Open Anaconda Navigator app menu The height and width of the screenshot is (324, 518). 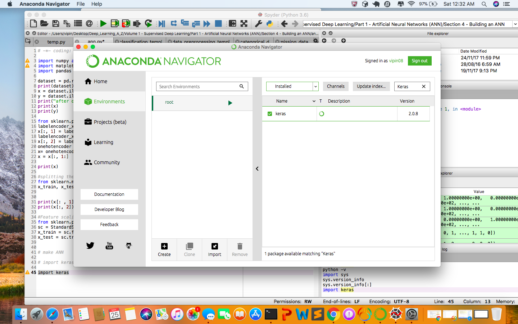[45, 4]
